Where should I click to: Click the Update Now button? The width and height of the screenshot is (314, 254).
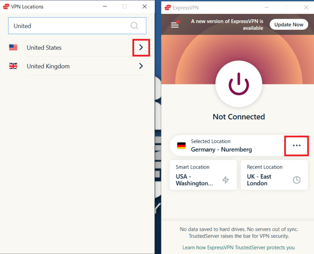289,25
